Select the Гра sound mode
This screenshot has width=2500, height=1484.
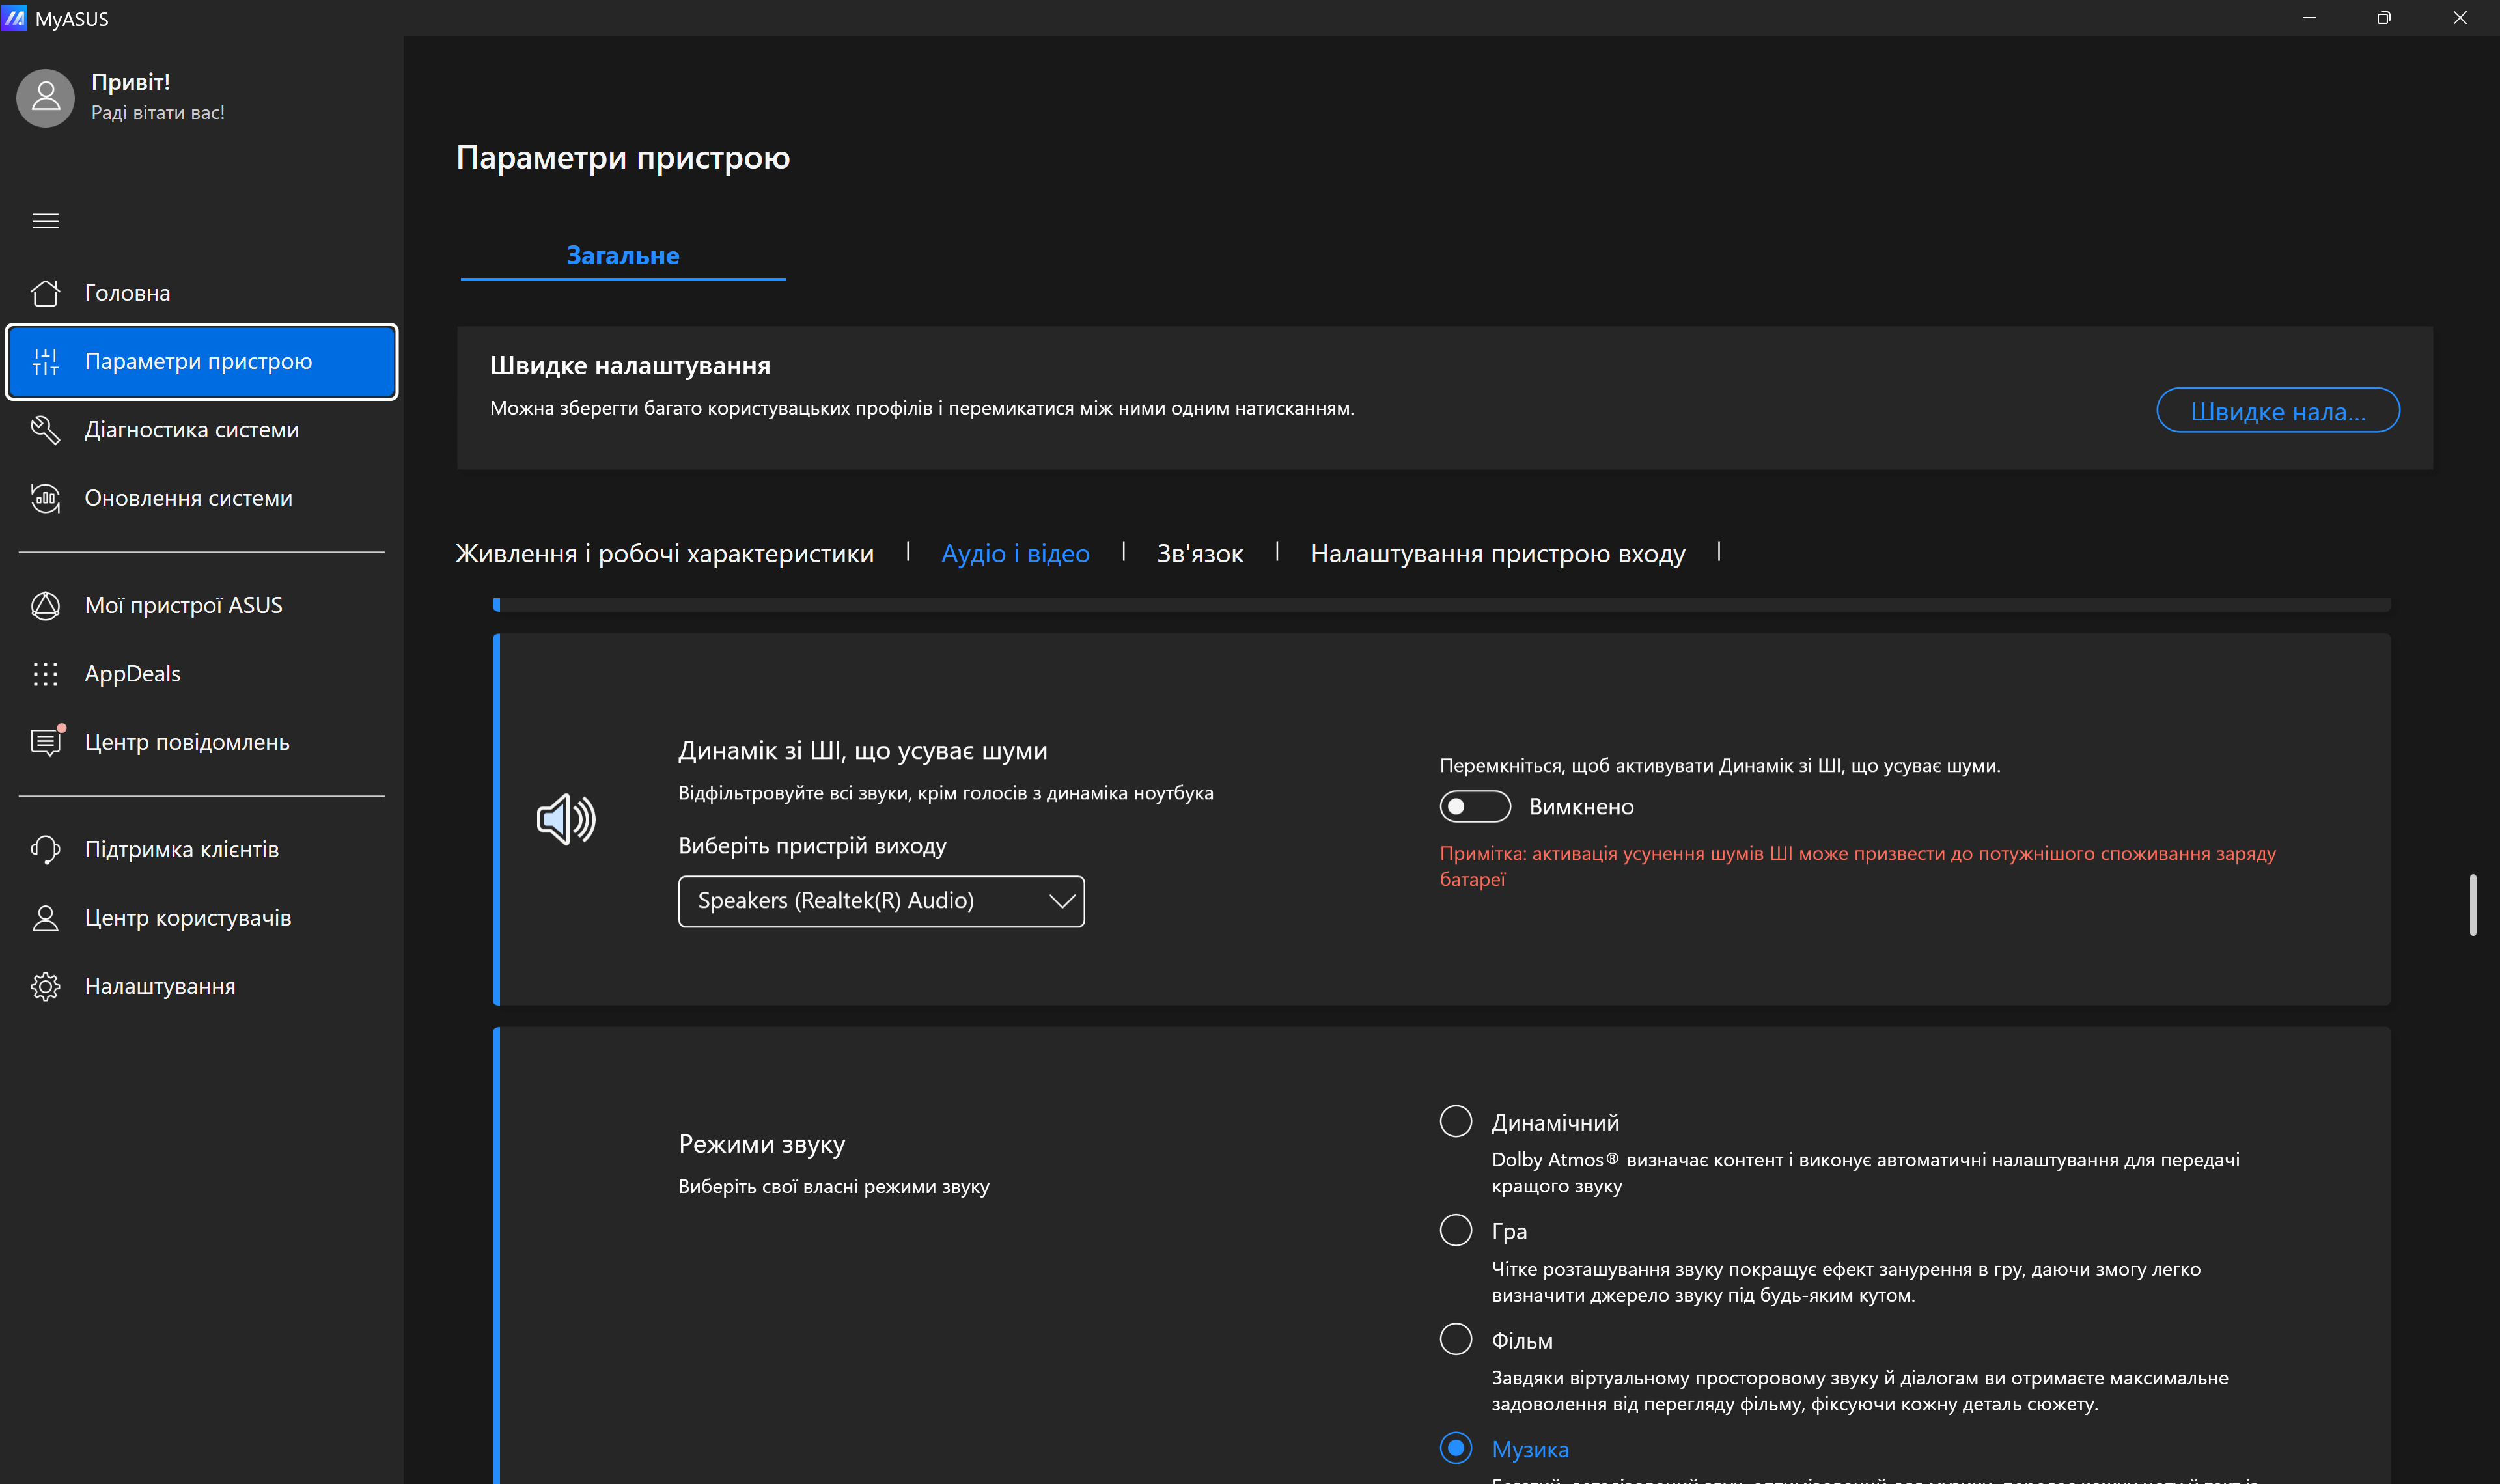coord(1455,1230)
